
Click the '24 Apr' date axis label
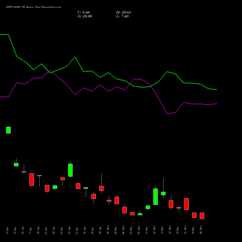[x=69, y=230]
